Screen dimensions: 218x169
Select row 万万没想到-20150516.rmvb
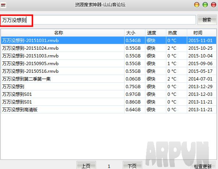point(108,71)
